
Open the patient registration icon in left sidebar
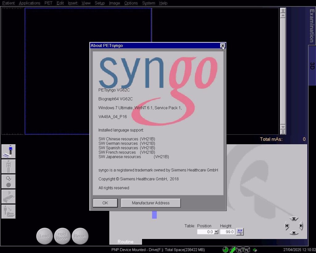click(8, 151)
